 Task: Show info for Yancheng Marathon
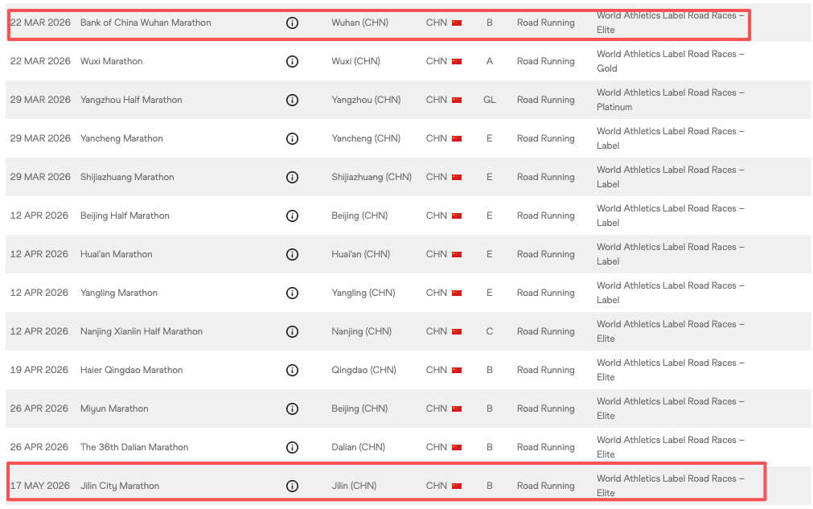click(292, 138)
